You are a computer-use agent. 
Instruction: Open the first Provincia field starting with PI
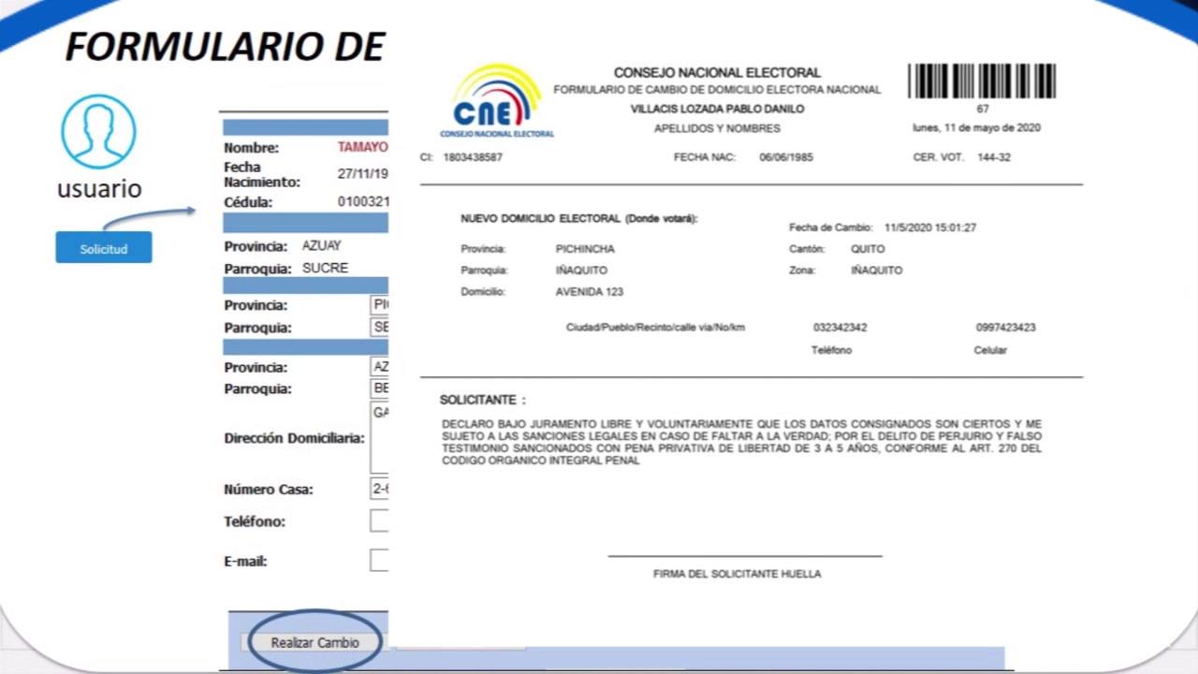(379, 305)
